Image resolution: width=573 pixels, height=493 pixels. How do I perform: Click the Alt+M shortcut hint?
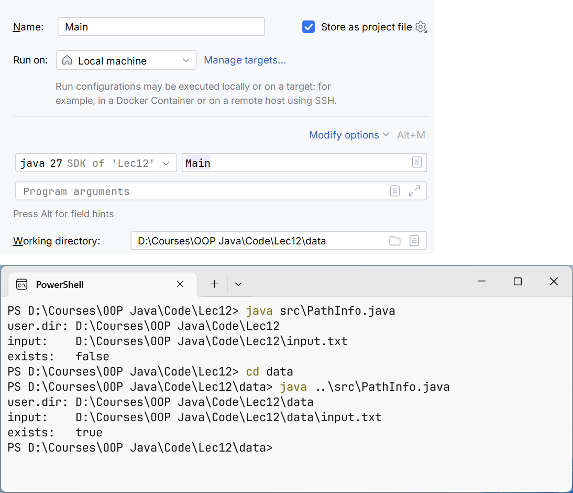click(411, 135)
